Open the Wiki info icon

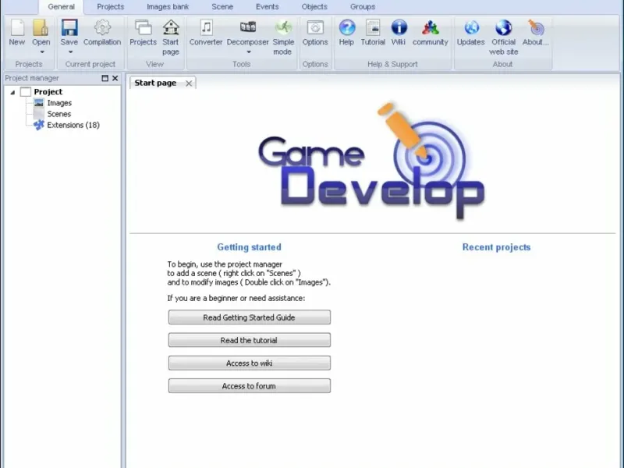point(399,28)
